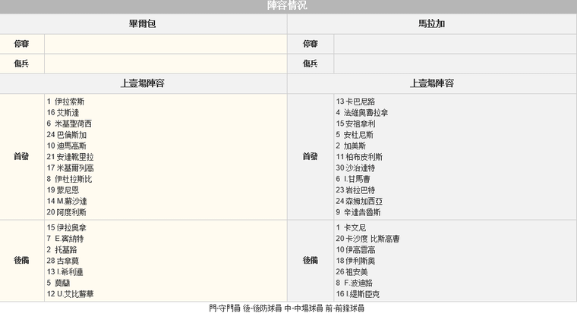
Task: Select the 後備 row label for 畢爾包
Action: (x=21, y=261)
